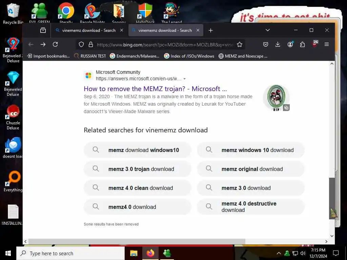Open the Everything search desktop shortcut
The width and height of the screenshot is (347, 260).
[x=13, y=181]
